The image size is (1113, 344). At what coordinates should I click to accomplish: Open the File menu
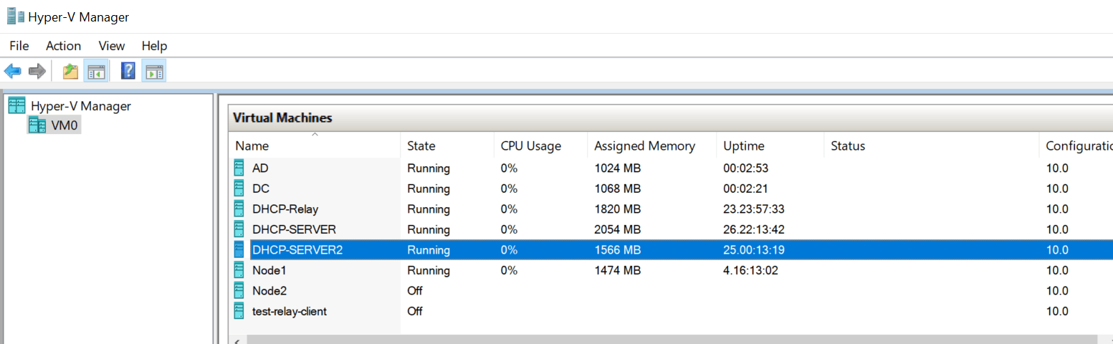(19, 46)
